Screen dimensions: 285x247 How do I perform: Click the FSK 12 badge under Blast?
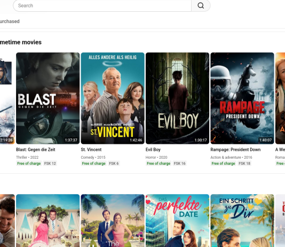click(50, 164)
